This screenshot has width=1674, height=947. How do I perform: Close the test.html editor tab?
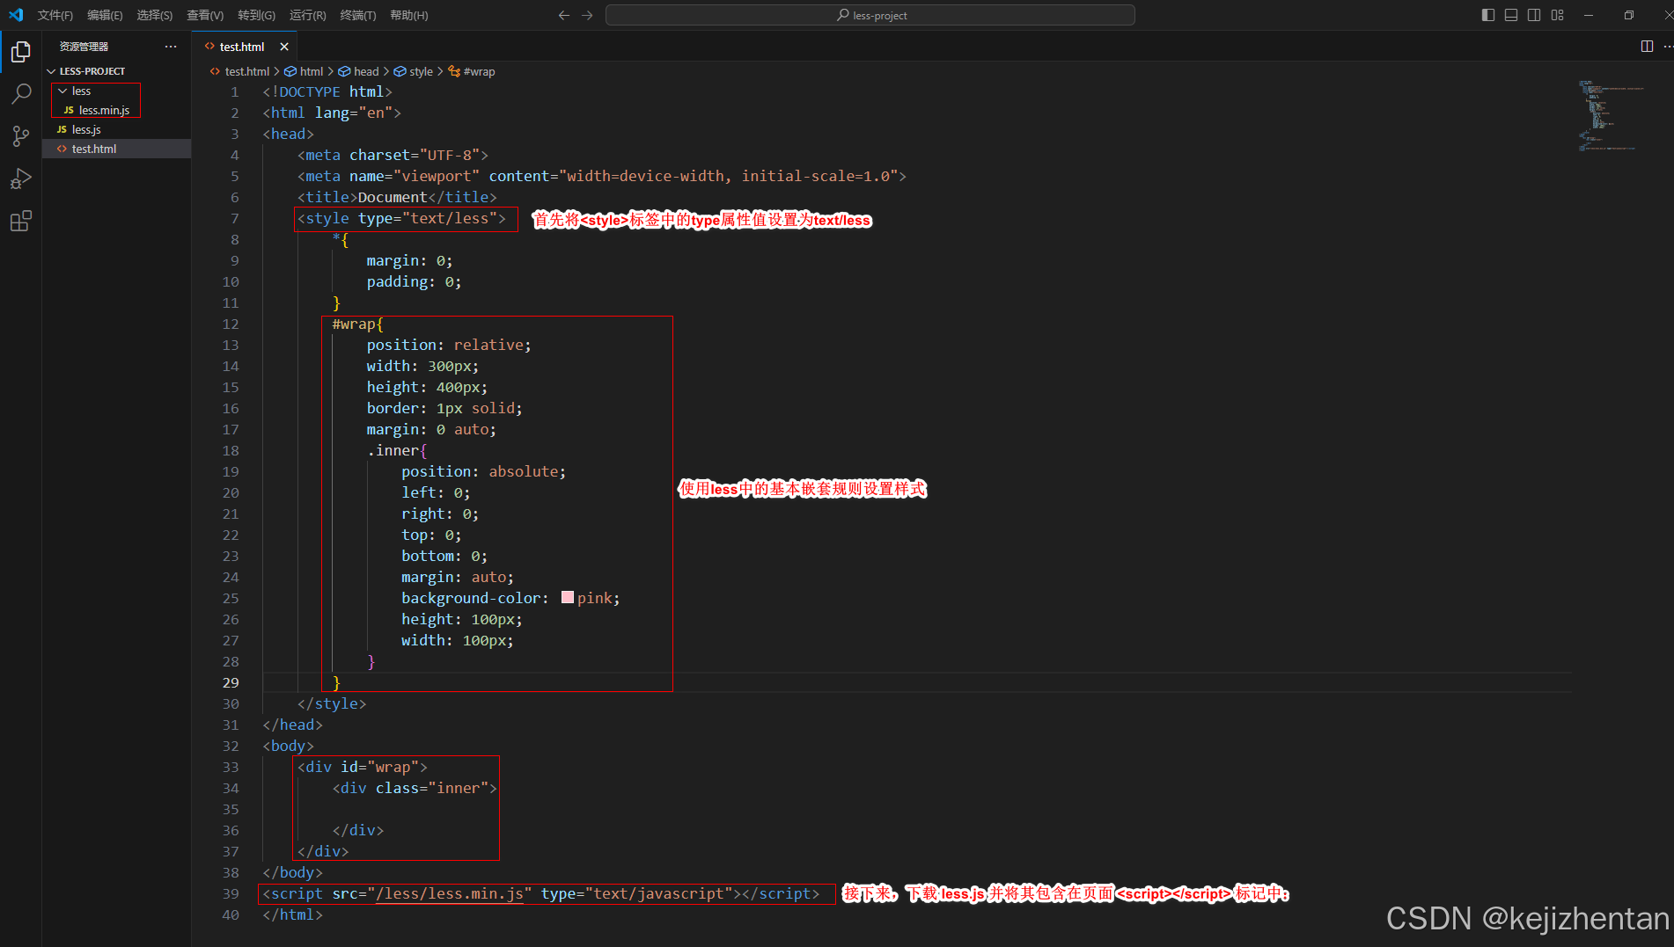click(284, 47)
